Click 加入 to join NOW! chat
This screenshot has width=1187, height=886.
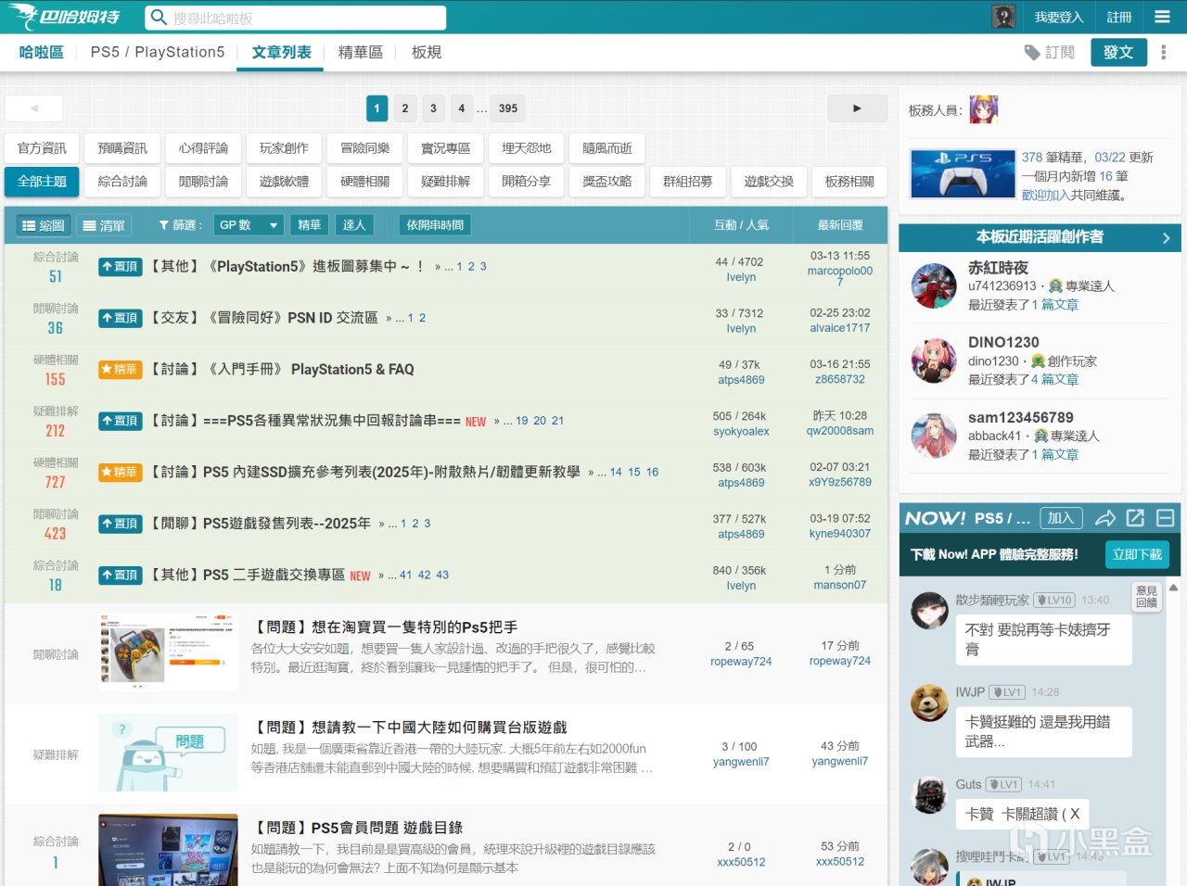(1061, 518)
